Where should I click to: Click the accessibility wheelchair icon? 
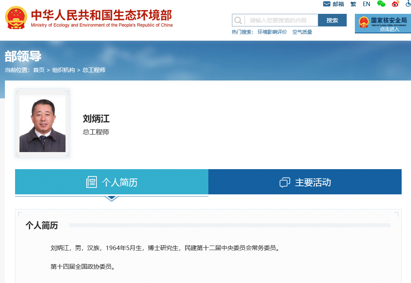coord(408,4)
